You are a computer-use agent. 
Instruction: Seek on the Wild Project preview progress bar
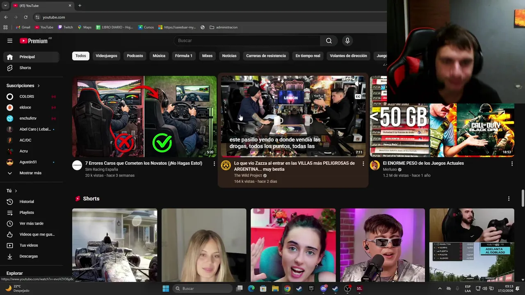(293, 156)
